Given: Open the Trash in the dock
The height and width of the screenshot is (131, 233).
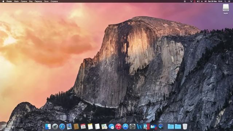Looking at the screenshot, I should pyautogui.click(x=185, y=127).
